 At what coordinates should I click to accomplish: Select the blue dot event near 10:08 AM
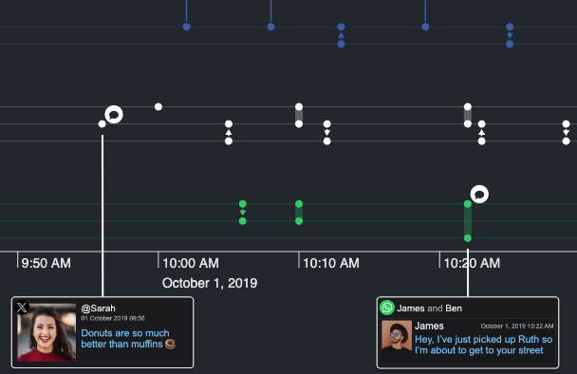270,27
